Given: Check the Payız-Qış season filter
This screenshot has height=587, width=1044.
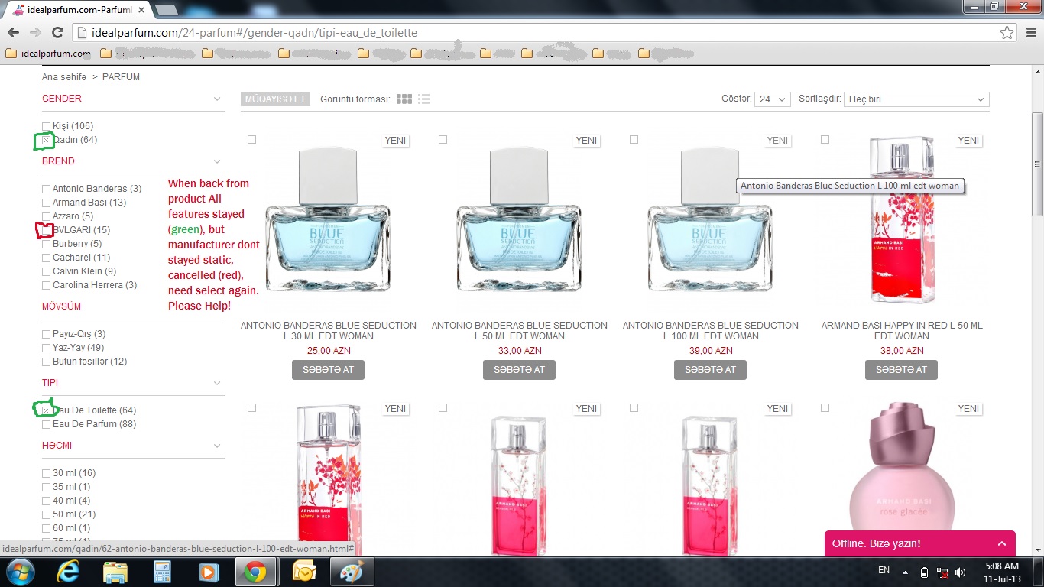Looking at the screenshot, I should coord(47,334).
